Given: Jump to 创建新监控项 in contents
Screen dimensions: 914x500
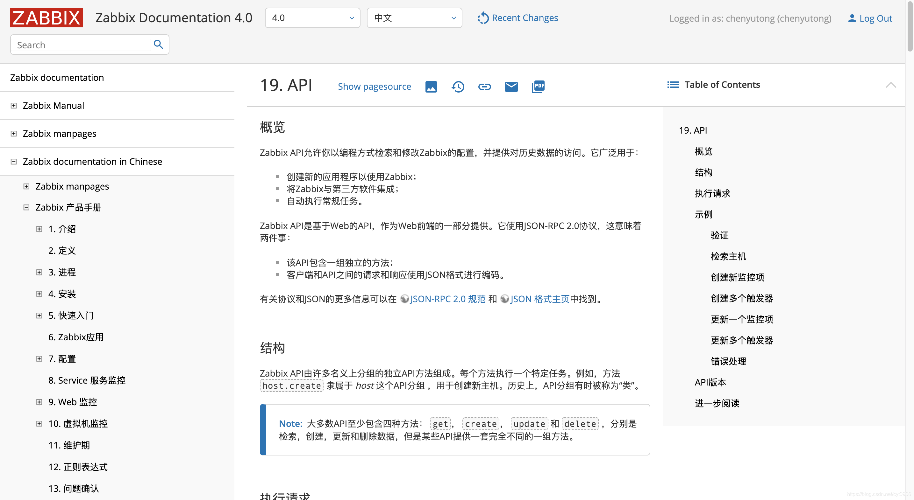Looking at the screenshot, I should 737,277.
